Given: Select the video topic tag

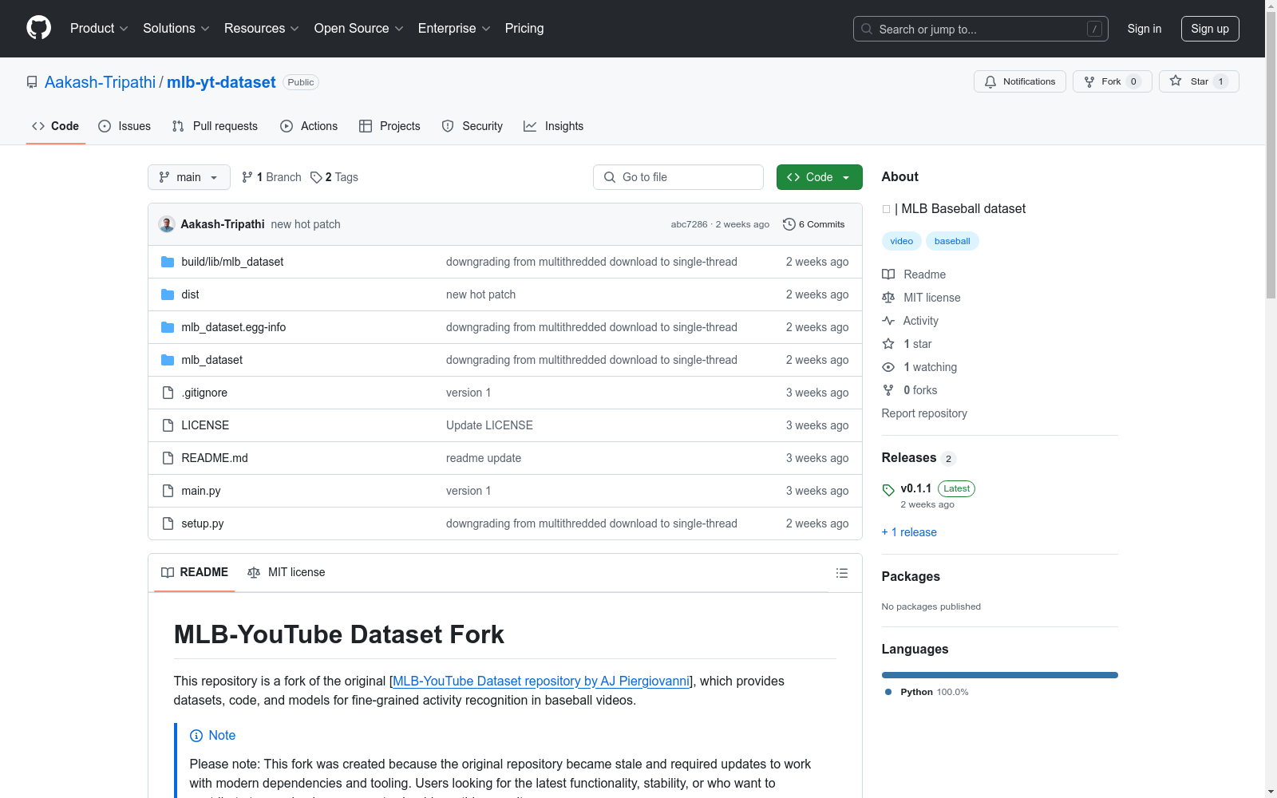Looking at the screenshot, I should pos(902,241).
